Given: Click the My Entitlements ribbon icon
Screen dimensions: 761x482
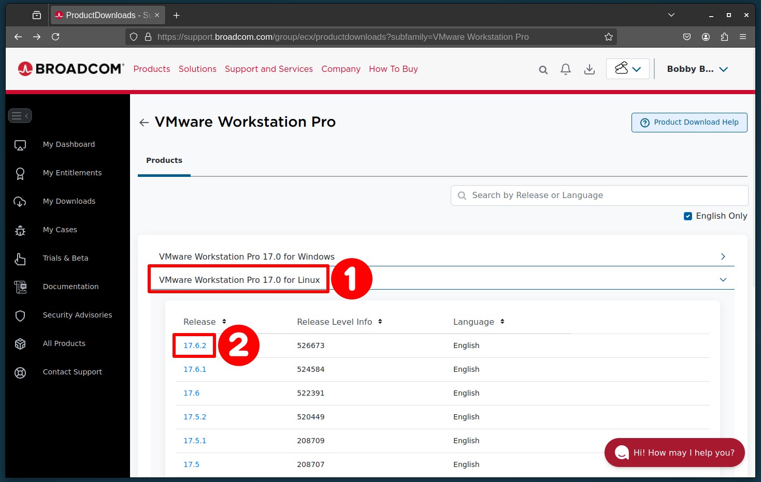Looking at the screenshot, I should [20, 174].
